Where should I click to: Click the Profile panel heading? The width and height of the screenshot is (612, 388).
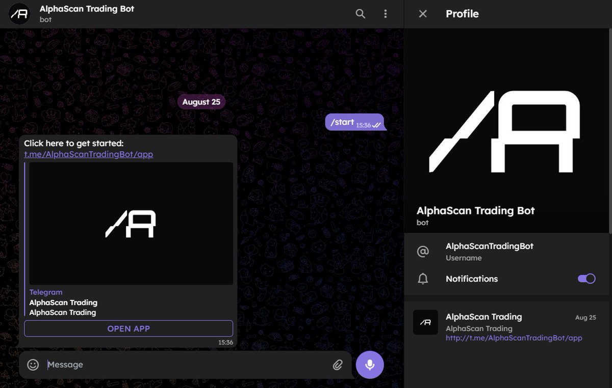tap(462, 14)
